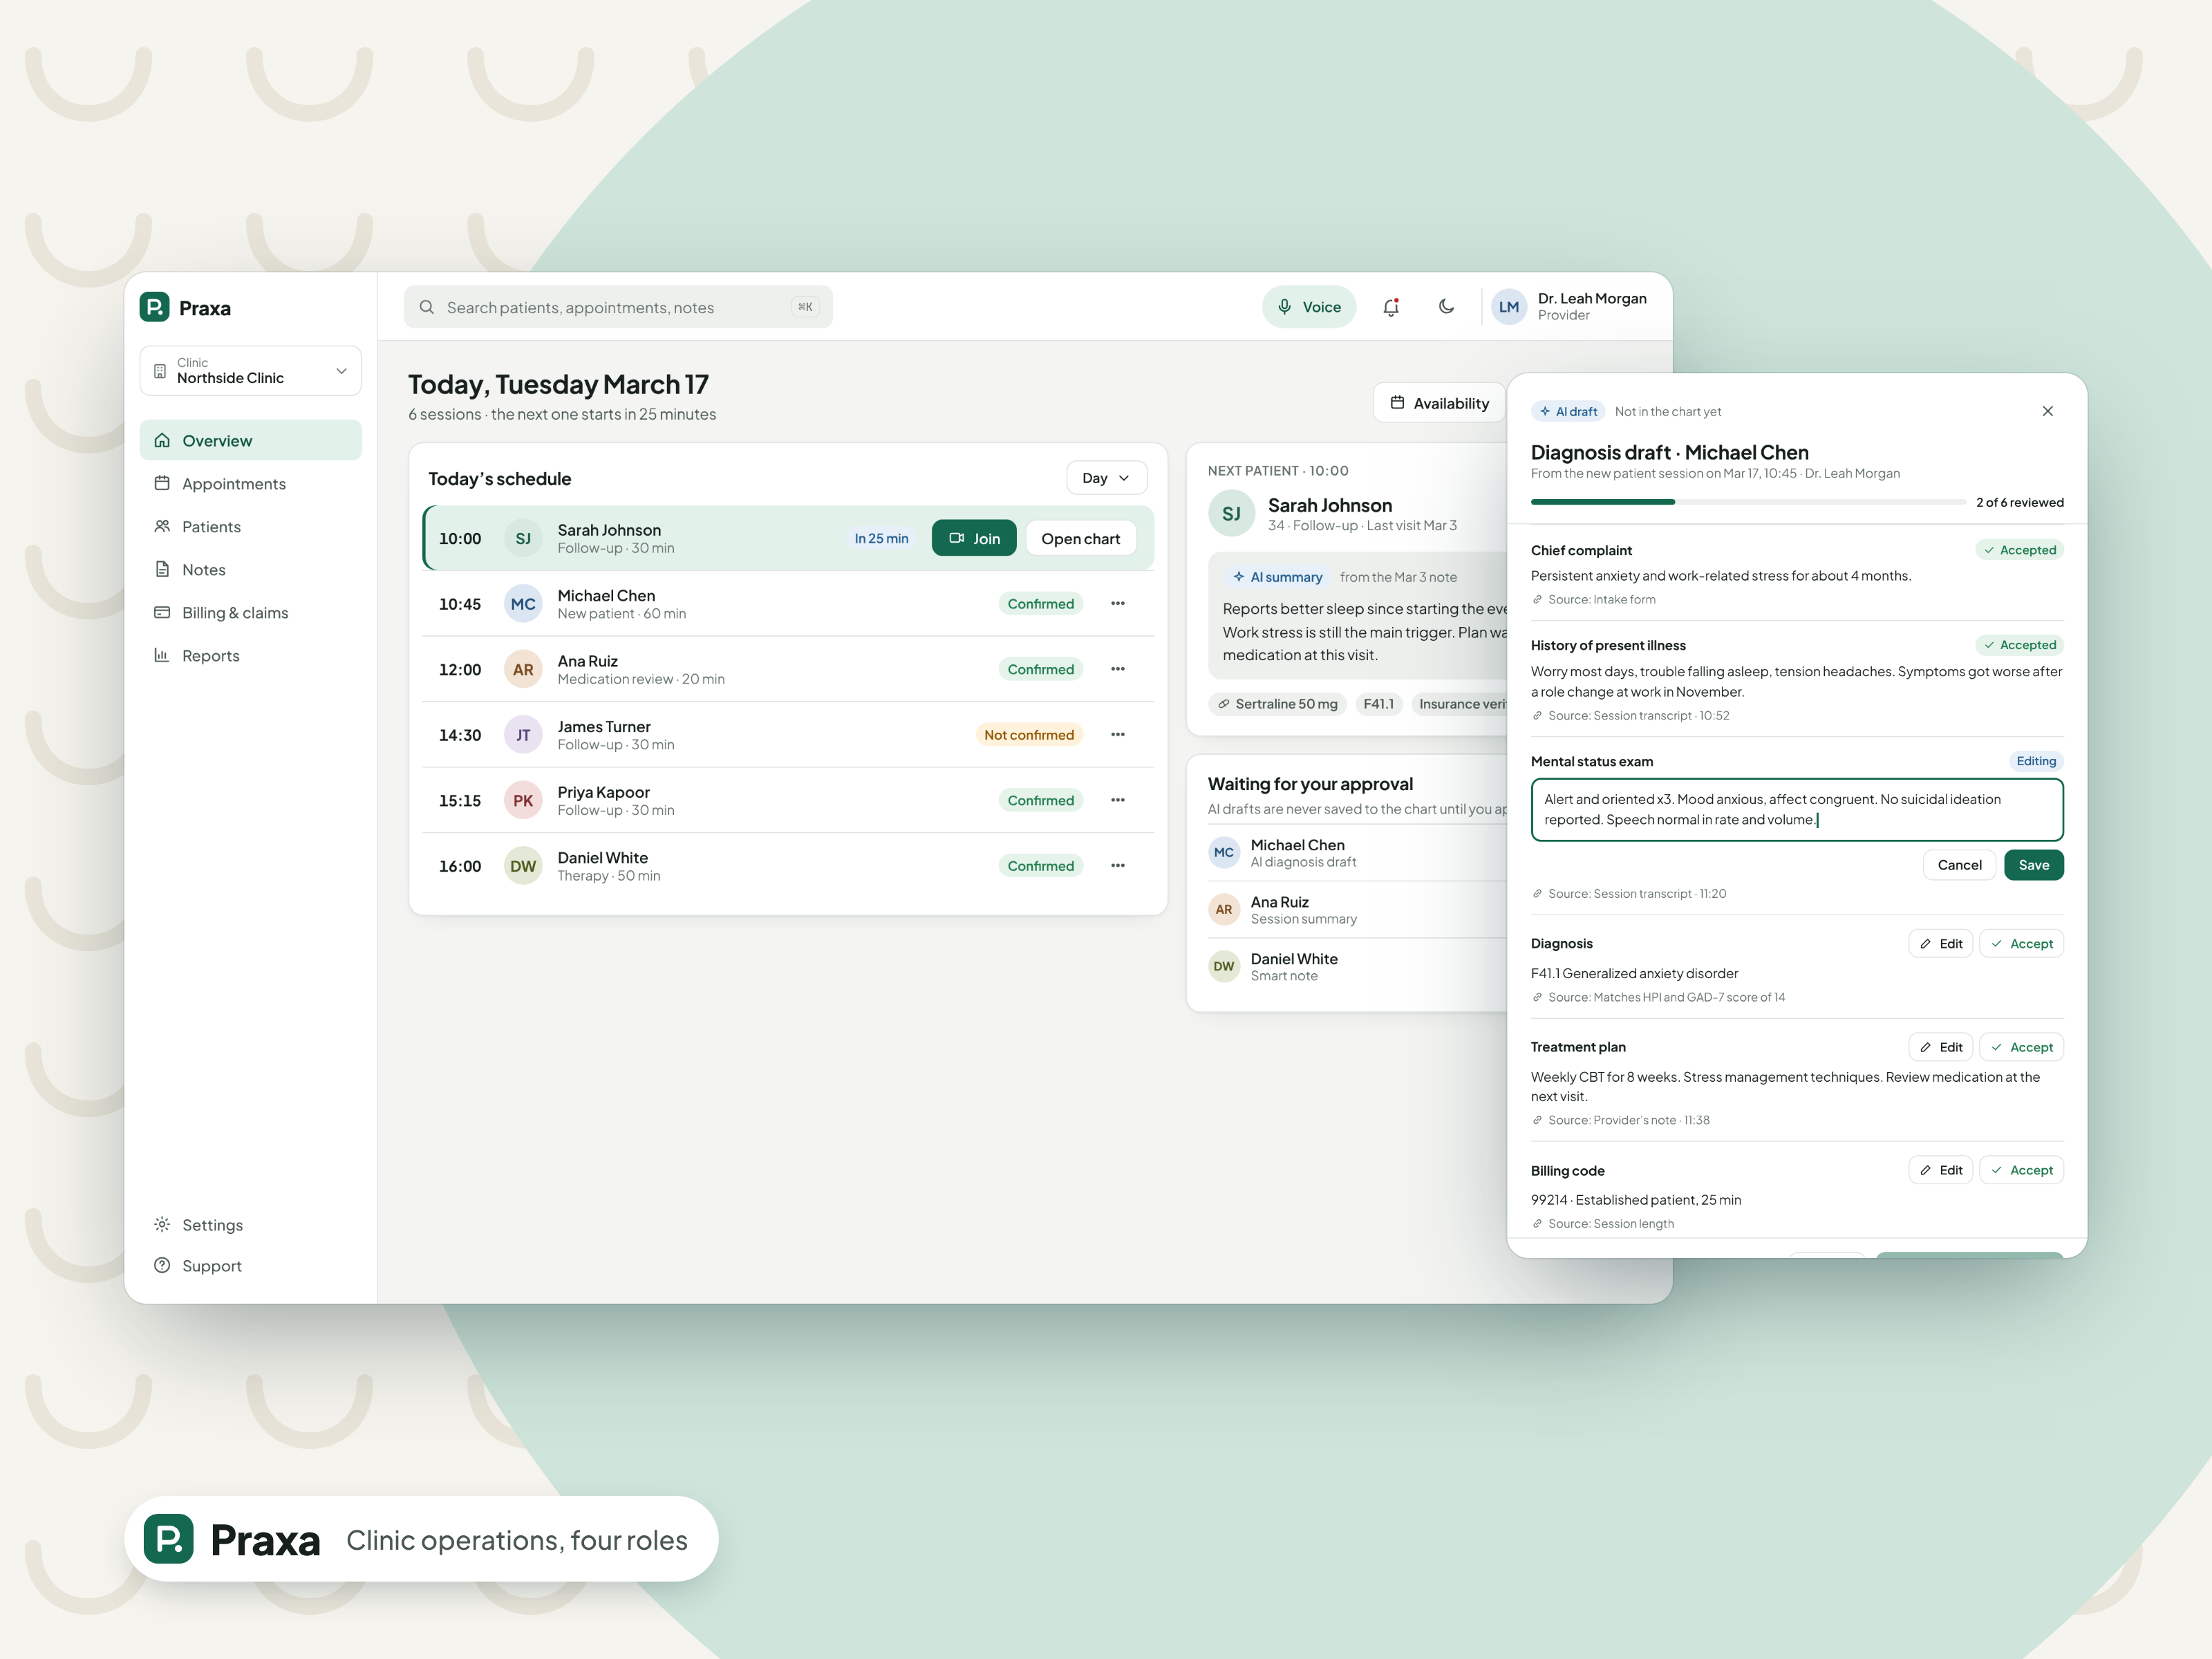Image resolution: width=2212 pixels, height=1659 pixels.
Task: Click the F41.1 diagnosis tag
Action: pos(1378,704)
